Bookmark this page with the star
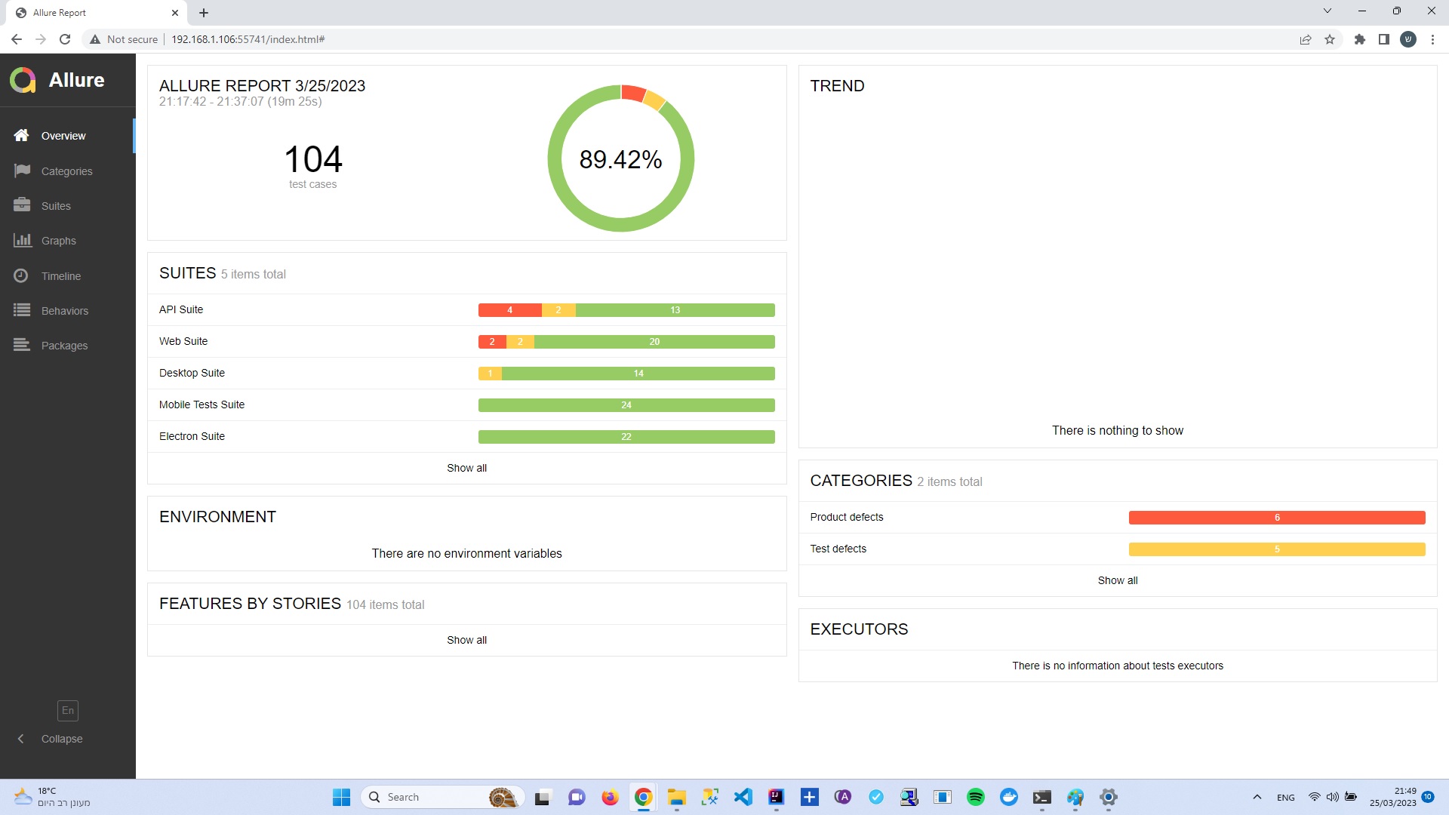This screenshot has height=815, width=1449. 1329,39
